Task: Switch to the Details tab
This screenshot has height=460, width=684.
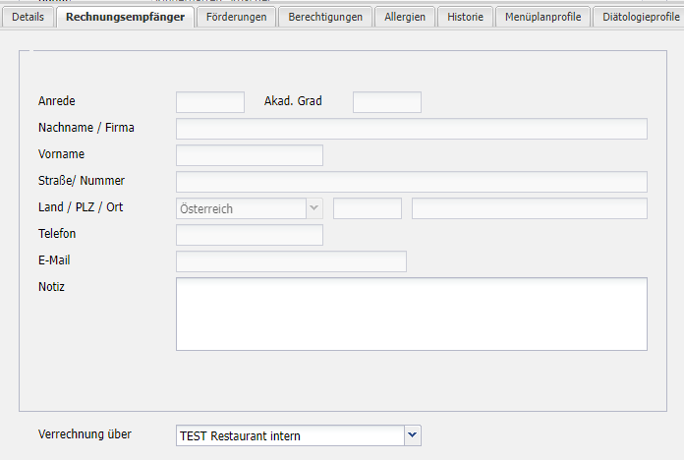Action: coord(28,17)
